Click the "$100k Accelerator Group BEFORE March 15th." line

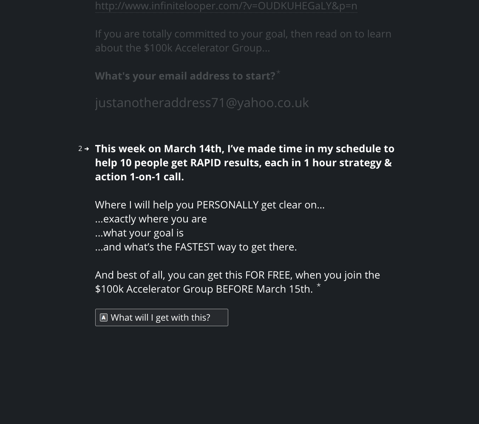tap(204, 289)
